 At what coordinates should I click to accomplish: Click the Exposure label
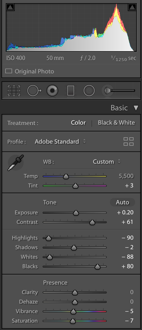26,213
